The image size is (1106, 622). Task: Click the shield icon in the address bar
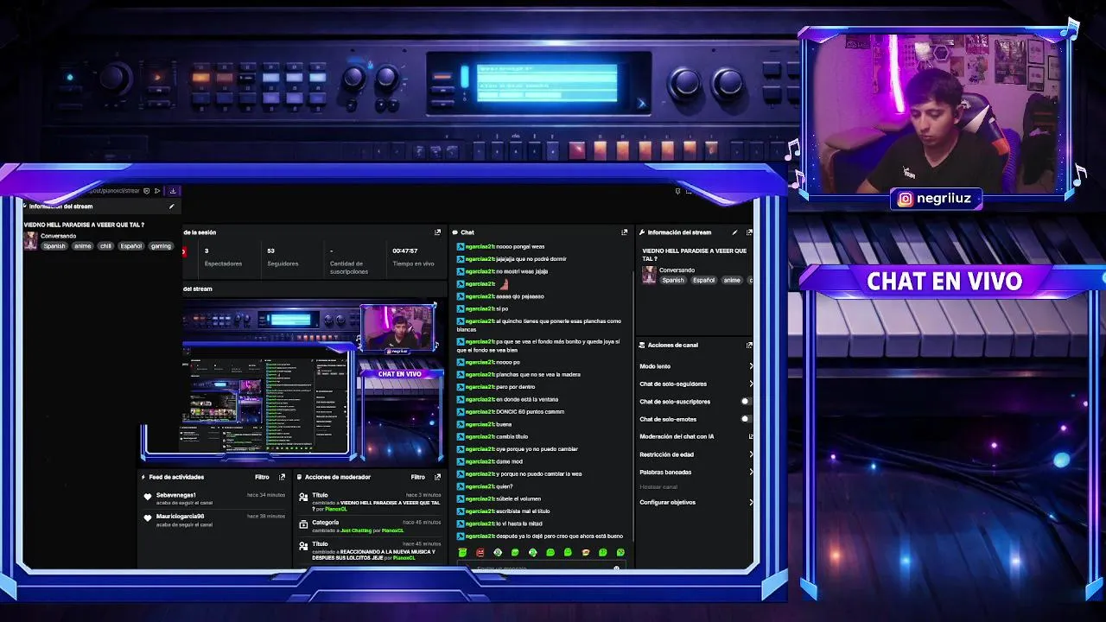coord(146,191)
